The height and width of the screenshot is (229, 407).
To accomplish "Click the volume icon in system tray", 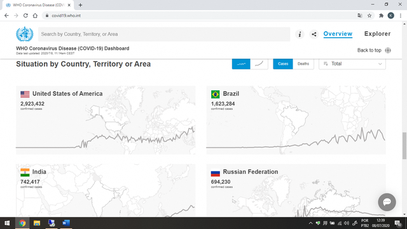I will pyautogui.click(x=346, y=223).
